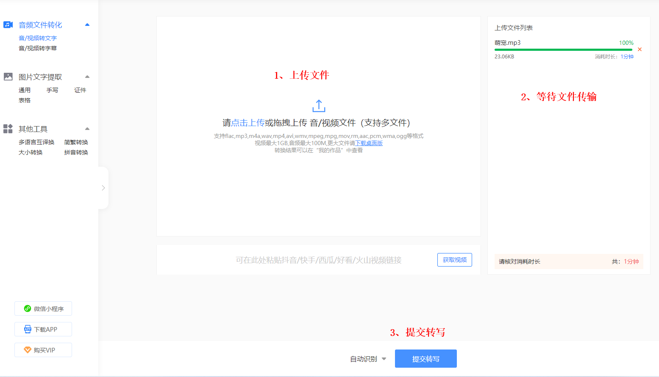The width and height of the screenshot is (659, 377).
Task: Click the other tools grid icon
Action: click(8, 129)
